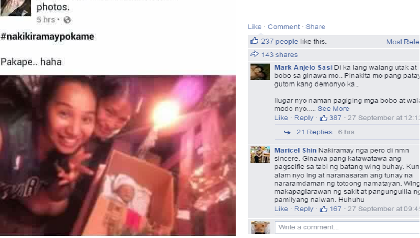The width and height of the screenshot is (420, 238).
Task: Expand comment with See More link
Action: [x=333, y=109]
